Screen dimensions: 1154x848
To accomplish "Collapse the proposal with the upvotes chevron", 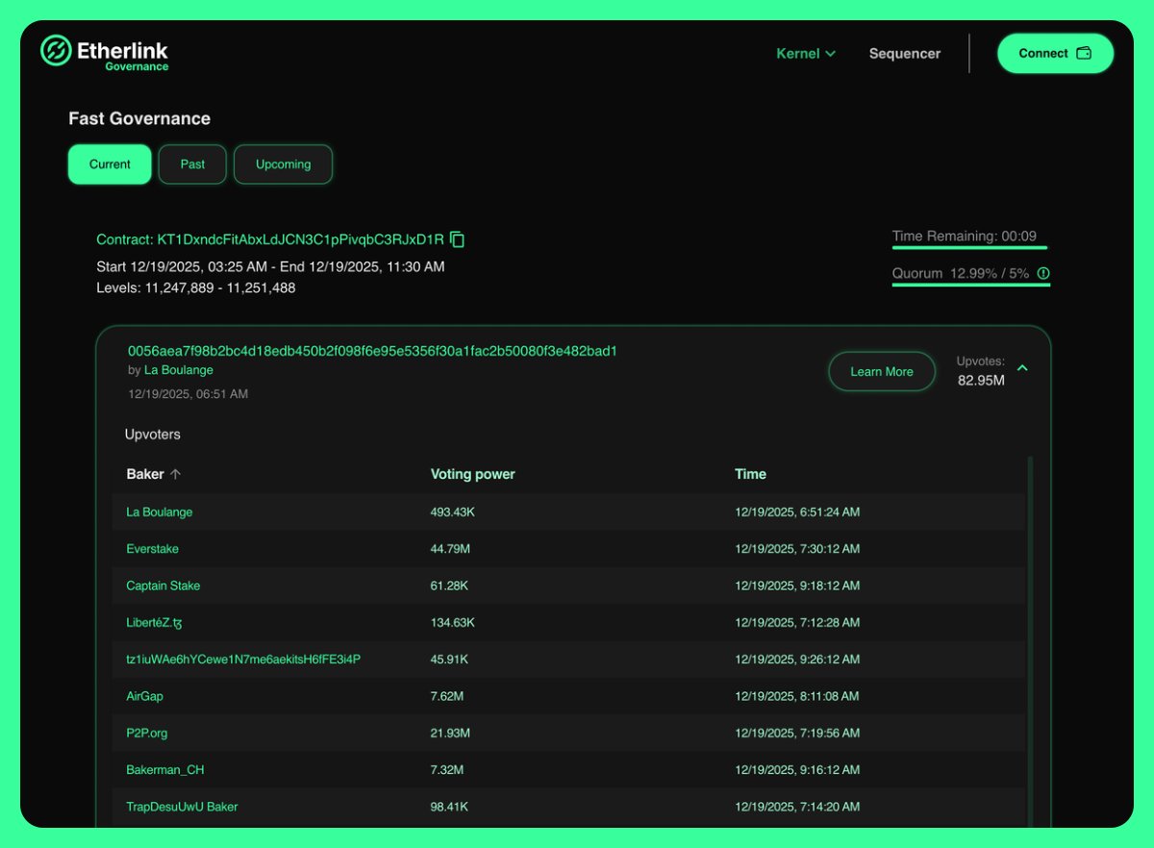I will click(1022, 368).
